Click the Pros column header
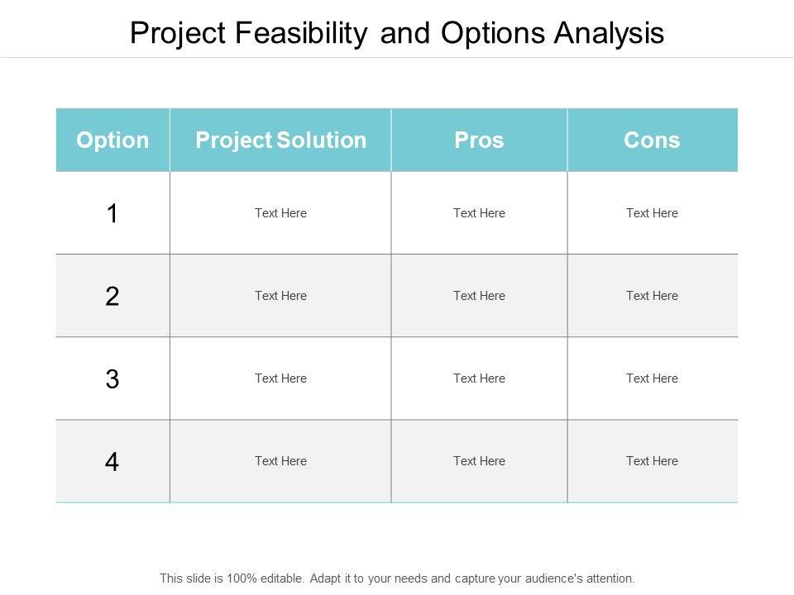This screenshot has height=595, width=794. 479,140
